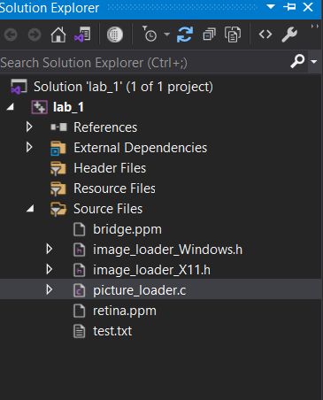Screen dimensions: 323x400
Task: Select test.txt file
Action: coord(112,331)
